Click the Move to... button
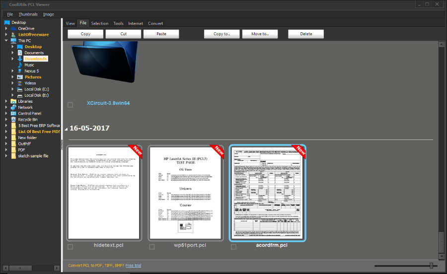The width and height of the screenshot is (447, 274). click(x=260, y=34)
